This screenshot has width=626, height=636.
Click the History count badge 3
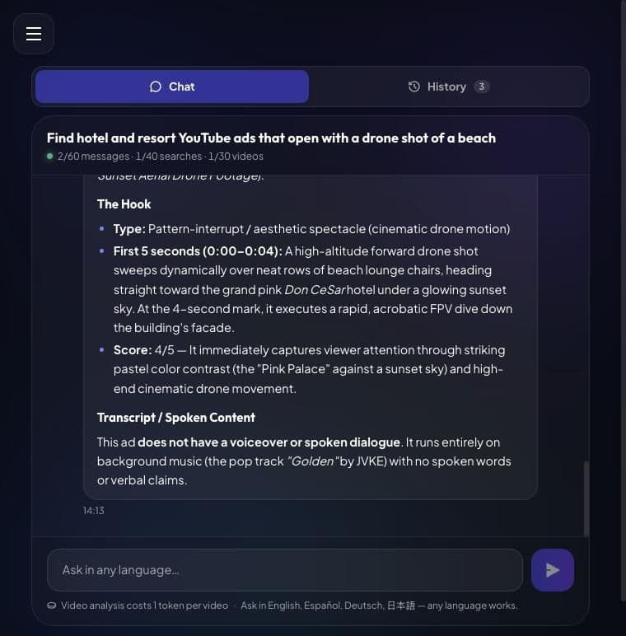(x=481, y=87)
